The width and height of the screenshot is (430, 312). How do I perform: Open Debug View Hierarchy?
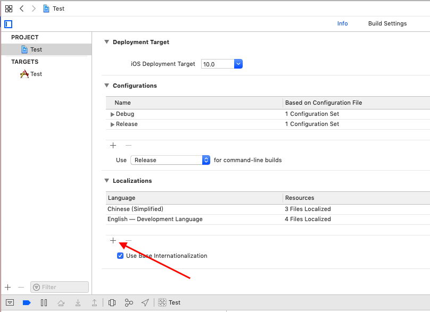tap(112, 302)
